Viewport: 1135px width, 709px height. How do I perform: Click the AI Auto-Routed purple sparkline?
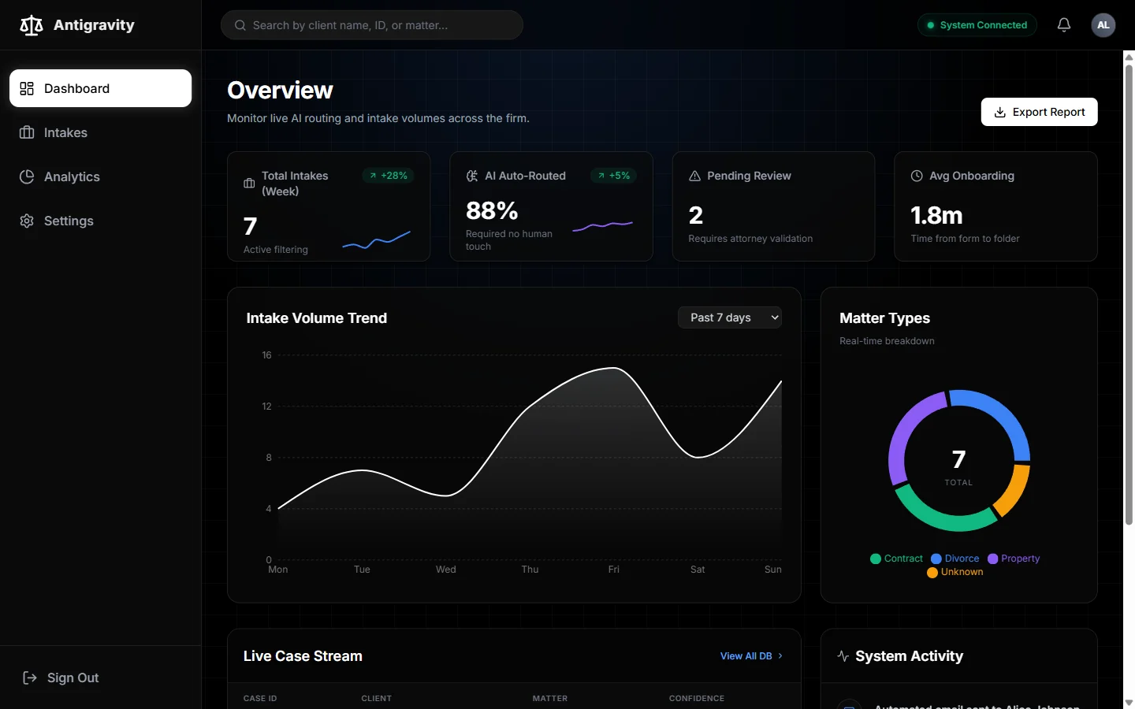pyautogui.click(x=603, y=226)
